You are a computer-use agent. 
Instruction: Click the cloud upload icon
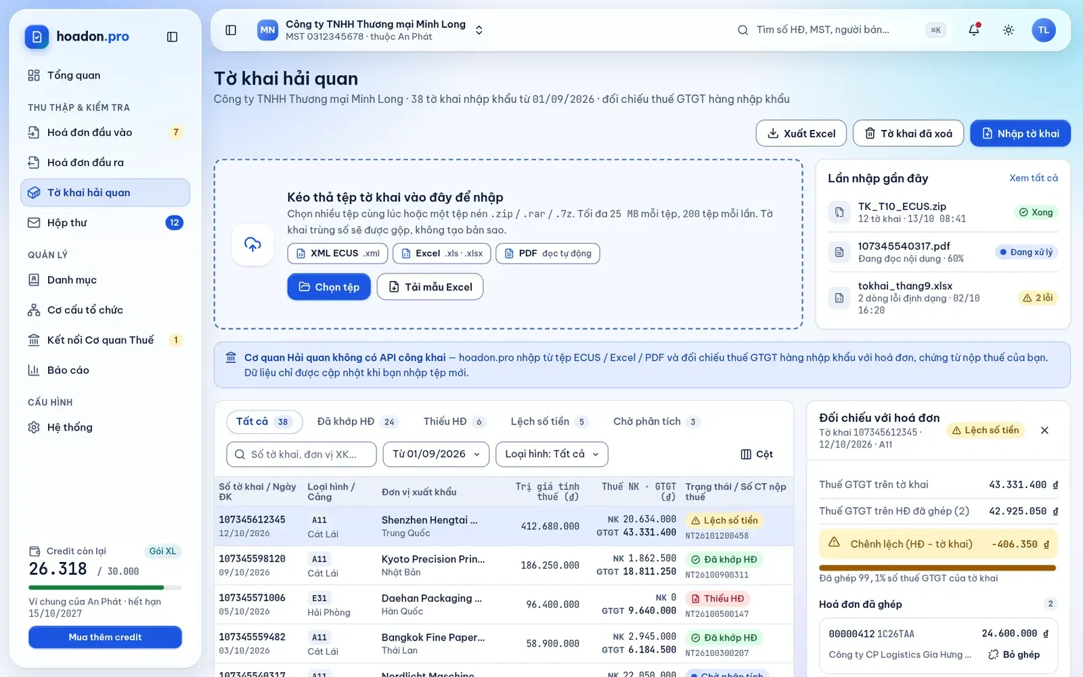252,244
